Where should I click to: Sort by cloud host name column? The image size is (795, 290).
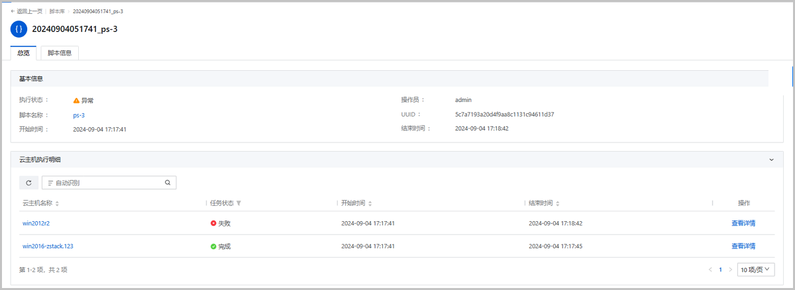pyautogui.click(x=57, y=203)
